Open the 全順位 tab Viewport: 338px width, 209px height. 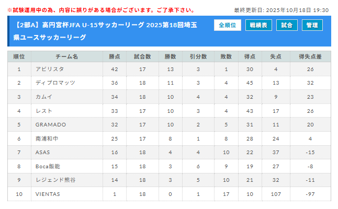pyautogui.click(x=227, y=25)
